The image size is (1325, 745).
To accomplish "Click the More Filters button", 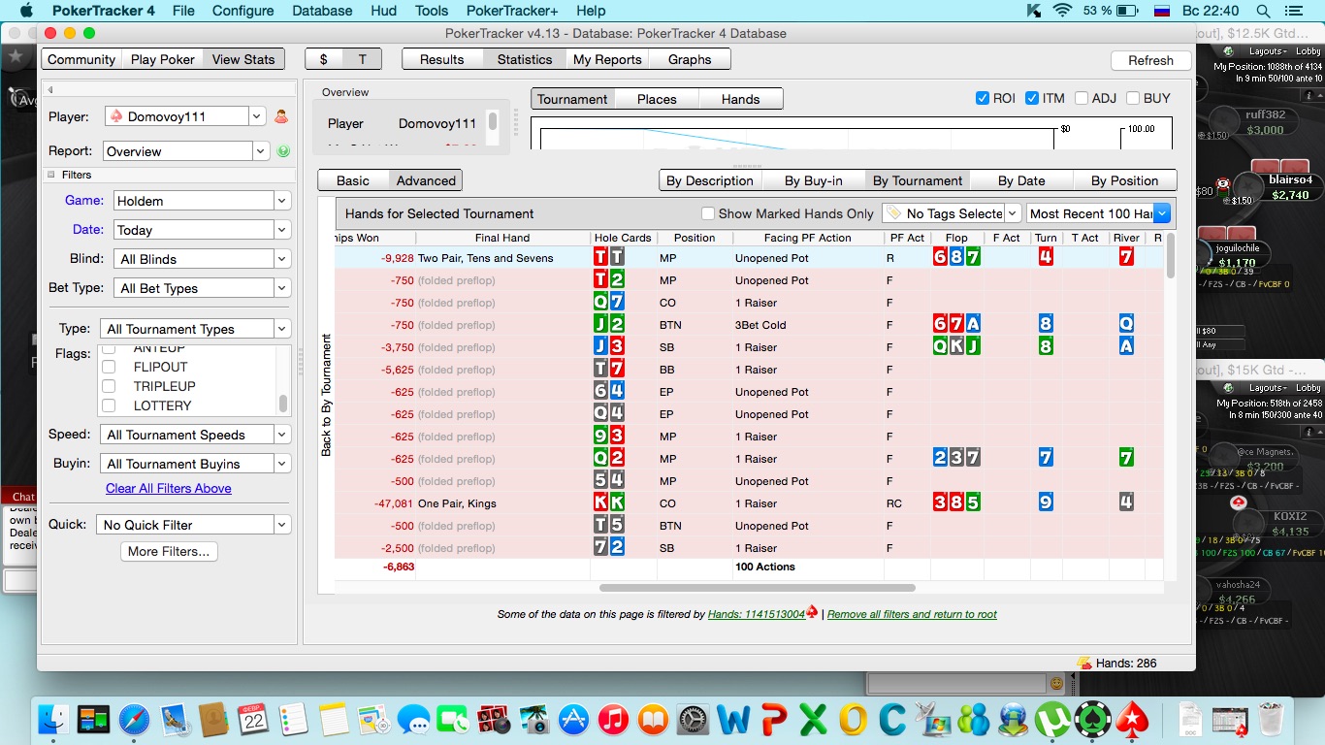I will 169,551.
